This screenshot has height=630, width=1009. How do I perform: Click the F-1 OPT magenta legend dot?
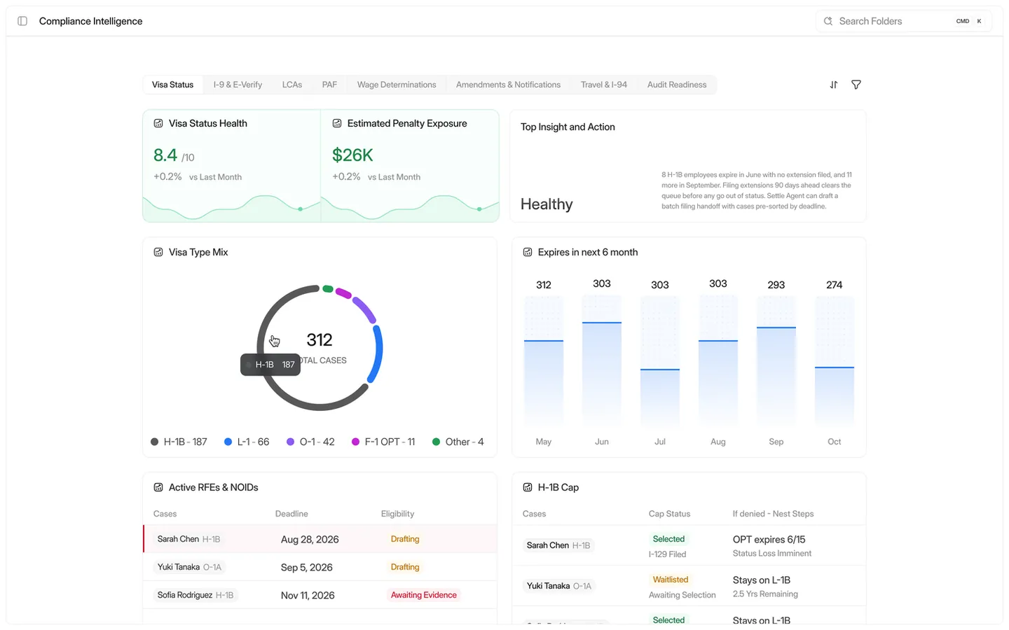click(355, 442)
